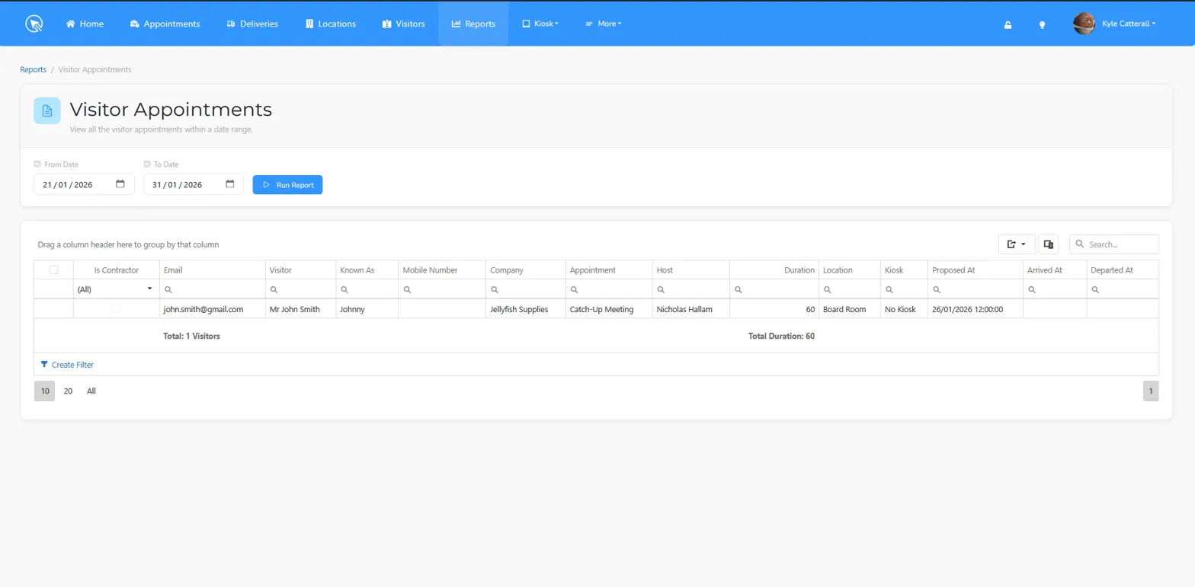Viewport: 1195px width, 587px height.
Task: Click the 26/01/2026 12:00:00 cell
Action: [x=975, y=309]
